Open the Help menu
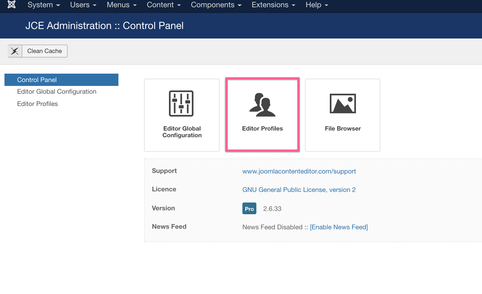482x294 pixels. coord(317,5)
